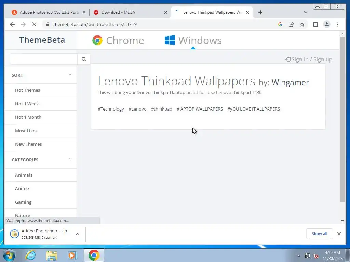The height and width of the screenshot is (262, 350).
Task: Click the #Lenovo tag
Action: [137, 109]
